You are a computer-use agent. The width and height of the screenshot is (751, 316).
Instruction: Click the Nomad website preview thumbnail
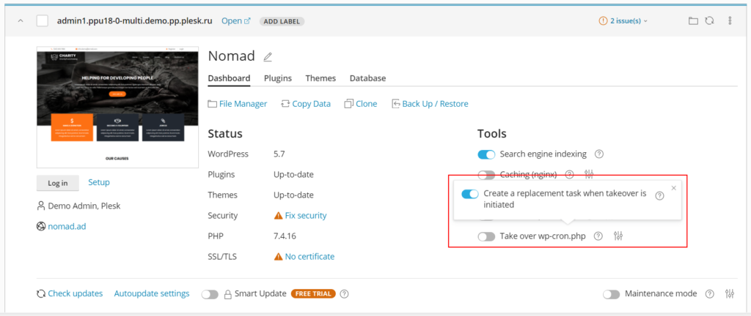pyautogui.click(x=118, y=107)
